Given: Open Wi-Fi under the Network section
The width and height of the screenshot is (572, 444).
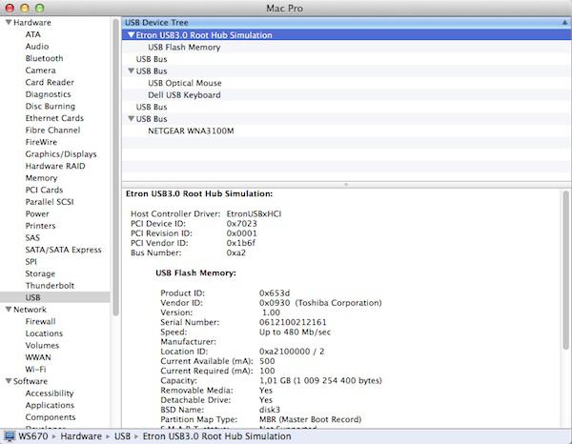Looking at the screenshot, I should tap(36, 369).
